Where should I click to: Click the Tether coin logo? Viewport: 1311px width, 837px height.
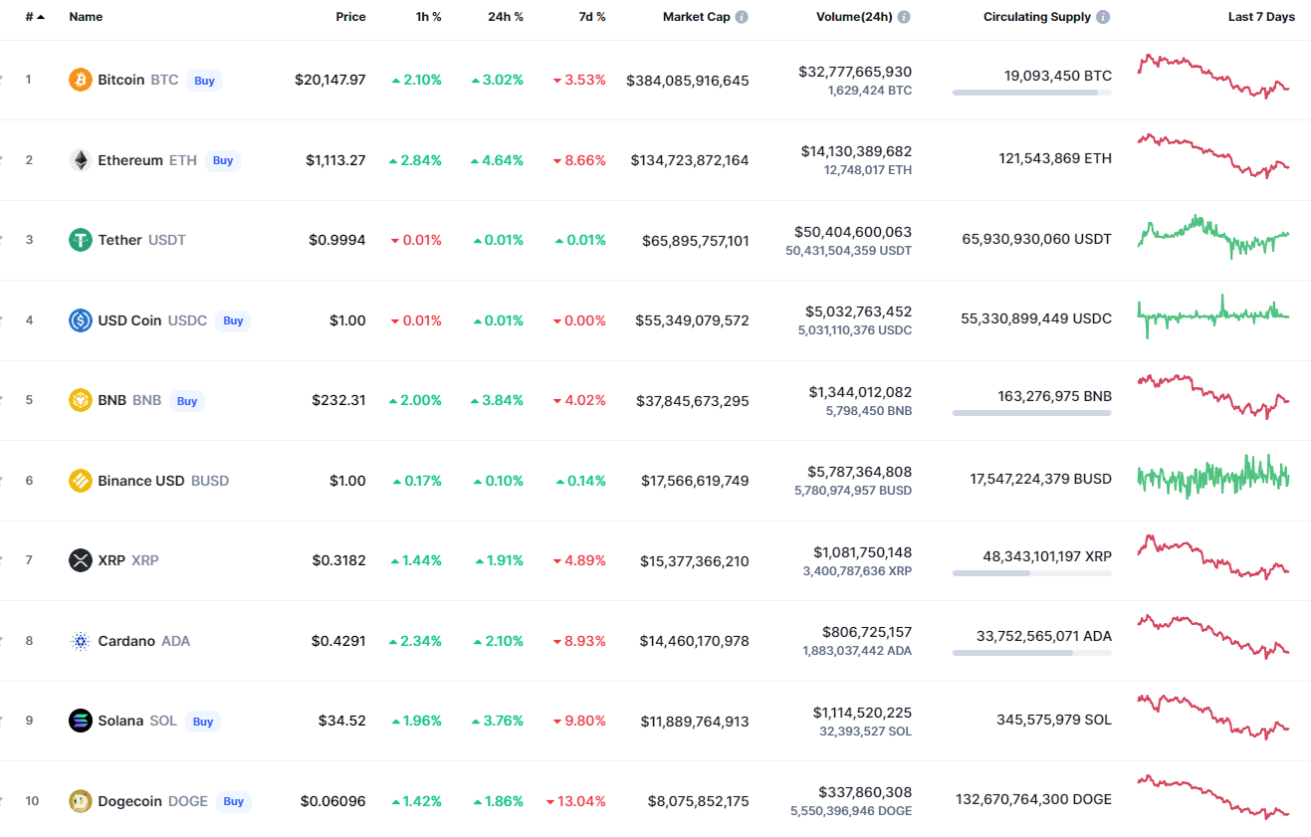[x=81, y=240]
